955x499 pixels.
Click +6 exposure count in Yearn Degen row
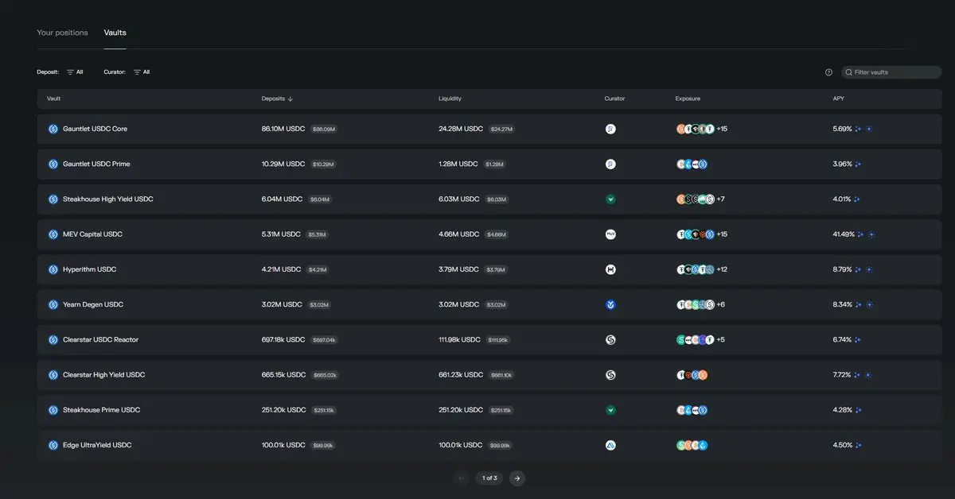tap(720, 304)
